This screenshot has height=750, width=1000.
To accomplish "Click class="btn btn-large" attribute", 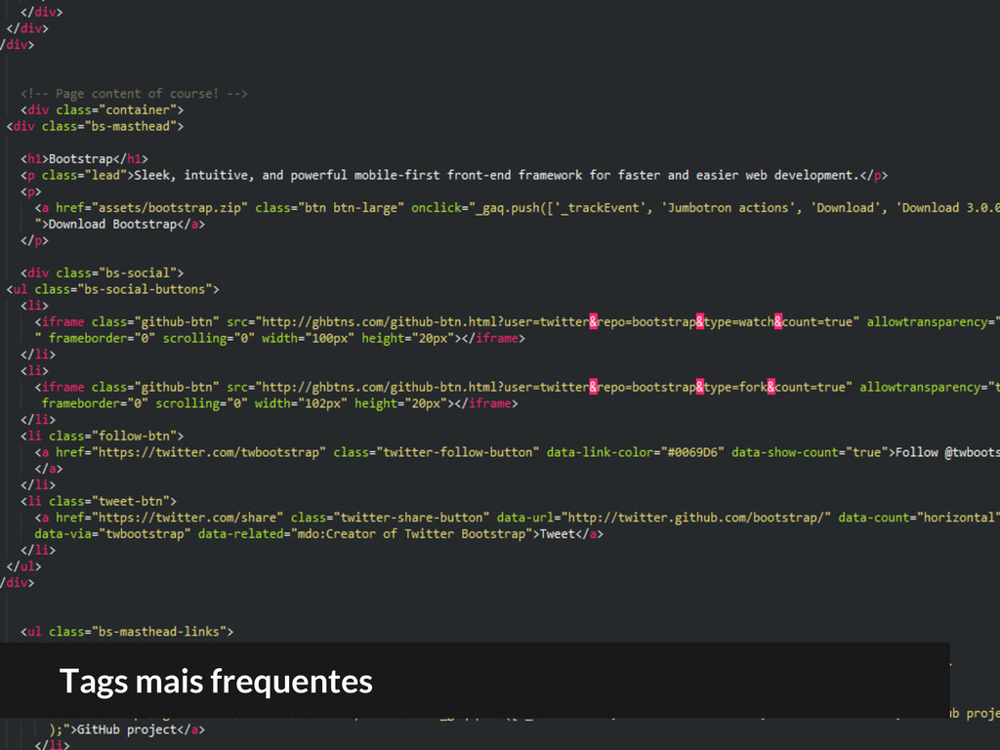I will tap(329, 208).
